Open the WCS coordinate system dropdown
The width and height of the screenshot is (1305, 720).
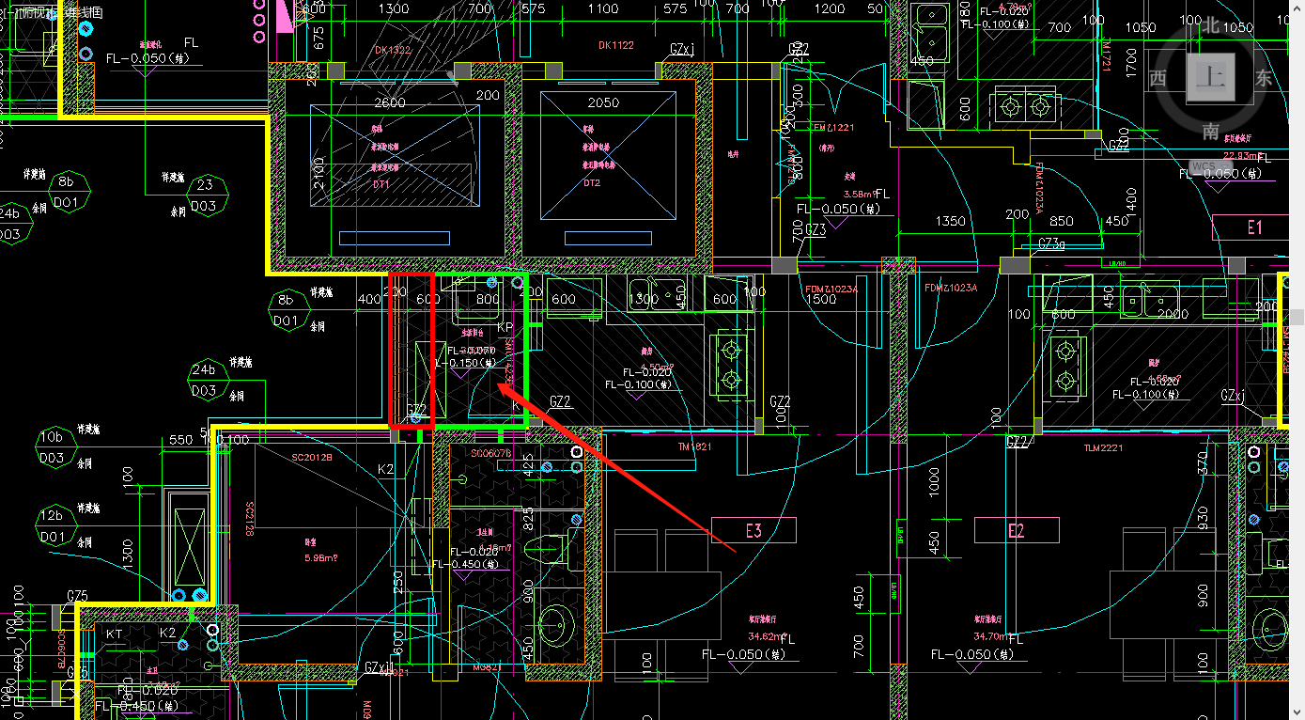pyautogui.click(x=1210, y=166)
